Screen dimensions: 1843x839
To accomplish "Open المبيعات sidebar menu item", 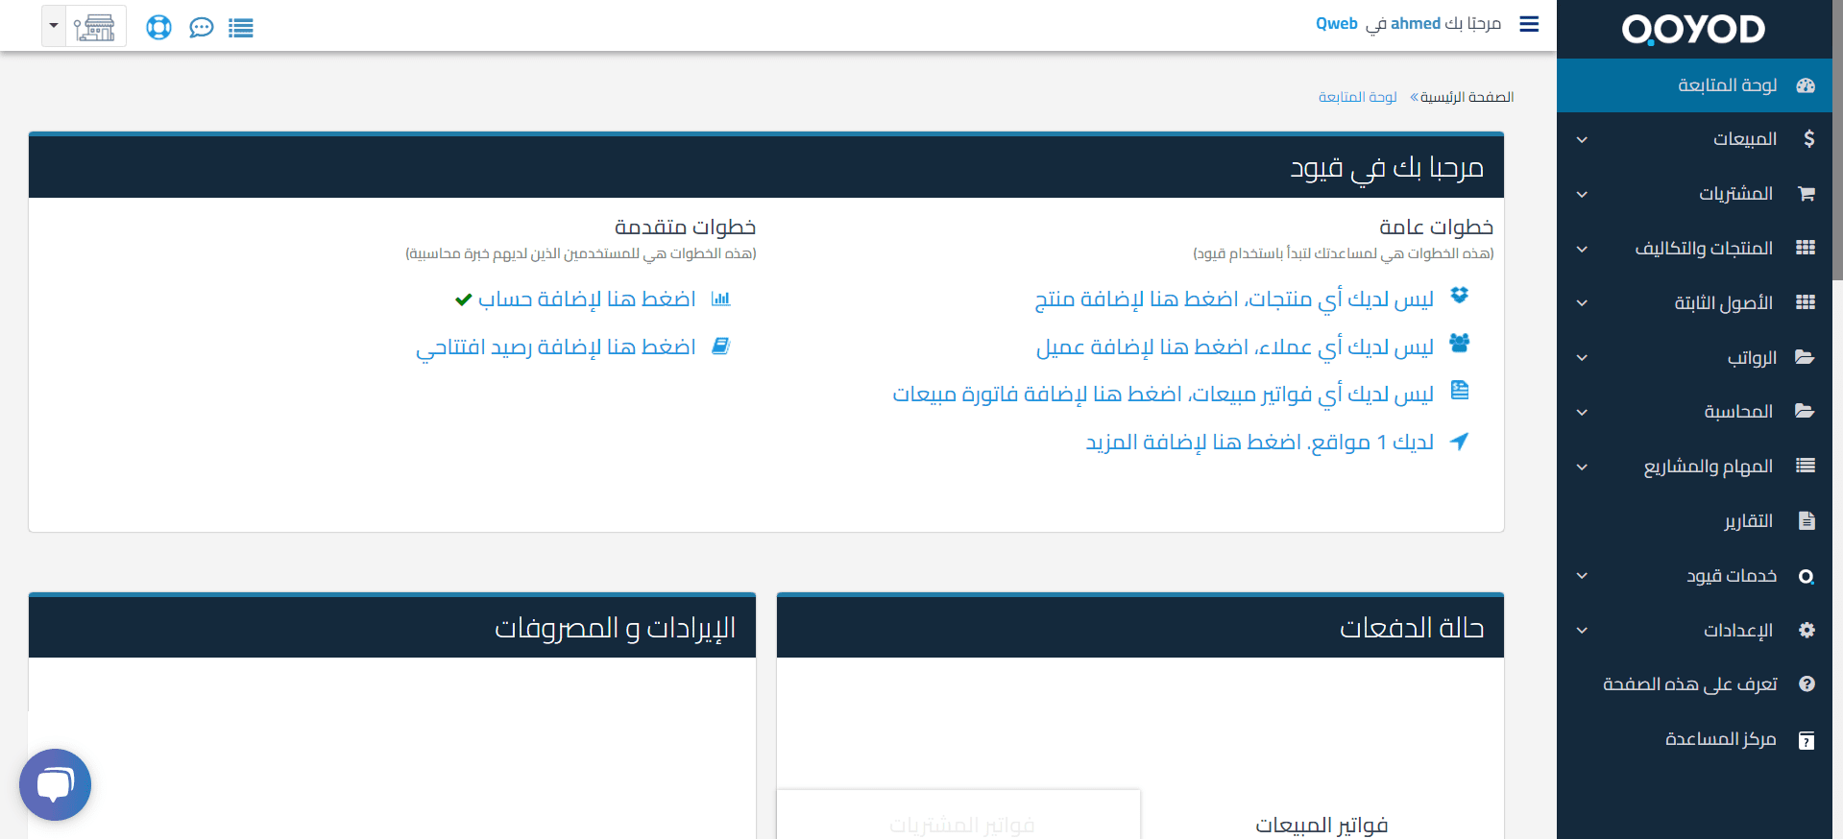I will [1694, 139].
